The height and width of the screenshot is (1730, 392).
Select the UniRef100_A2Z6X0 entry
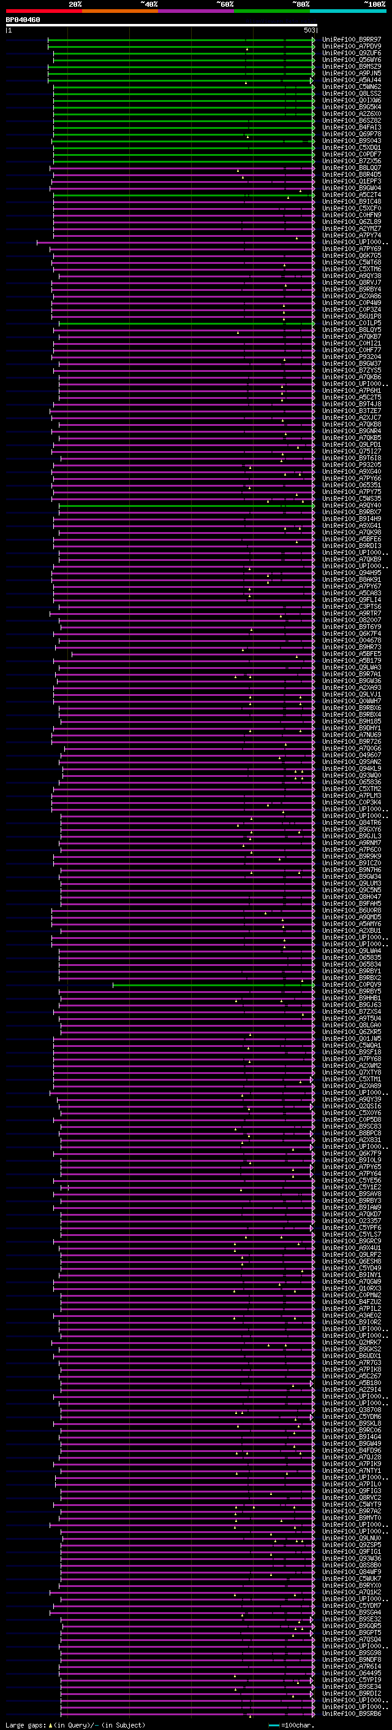point(352,114)
